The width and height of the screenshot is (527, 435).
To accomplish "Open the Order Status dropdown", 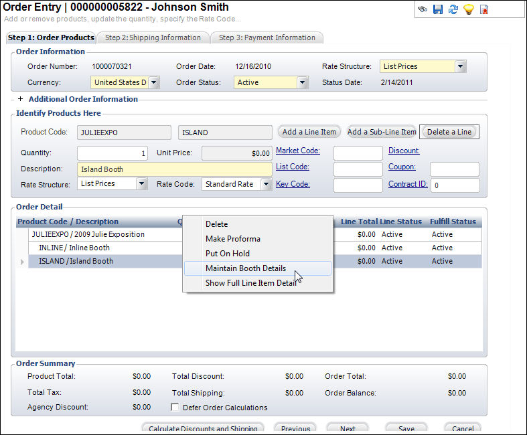I will pos(302,83).
